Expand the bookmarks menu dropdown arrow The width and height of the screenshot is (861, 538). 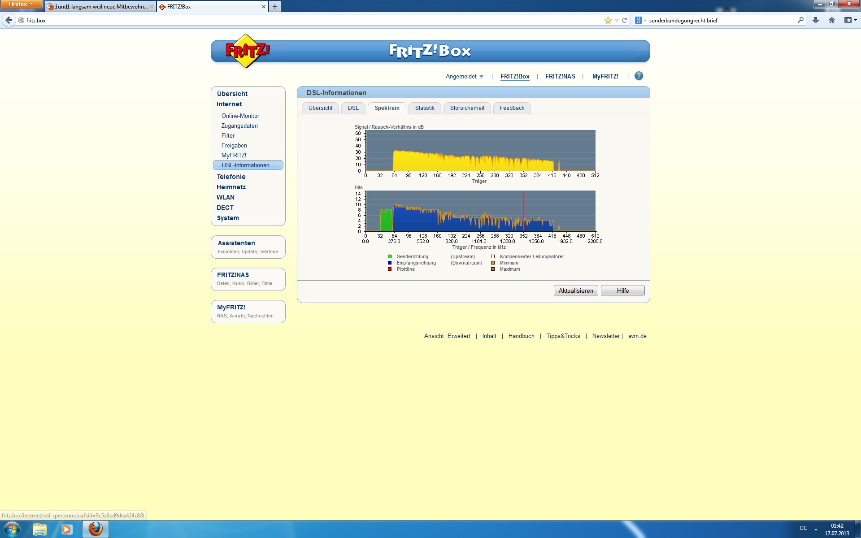[x=855, y=20]
